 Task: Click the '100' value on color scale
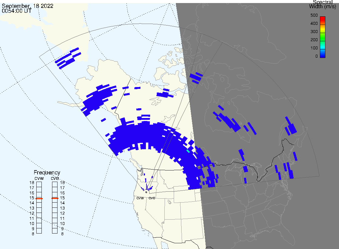click(314, 48)
